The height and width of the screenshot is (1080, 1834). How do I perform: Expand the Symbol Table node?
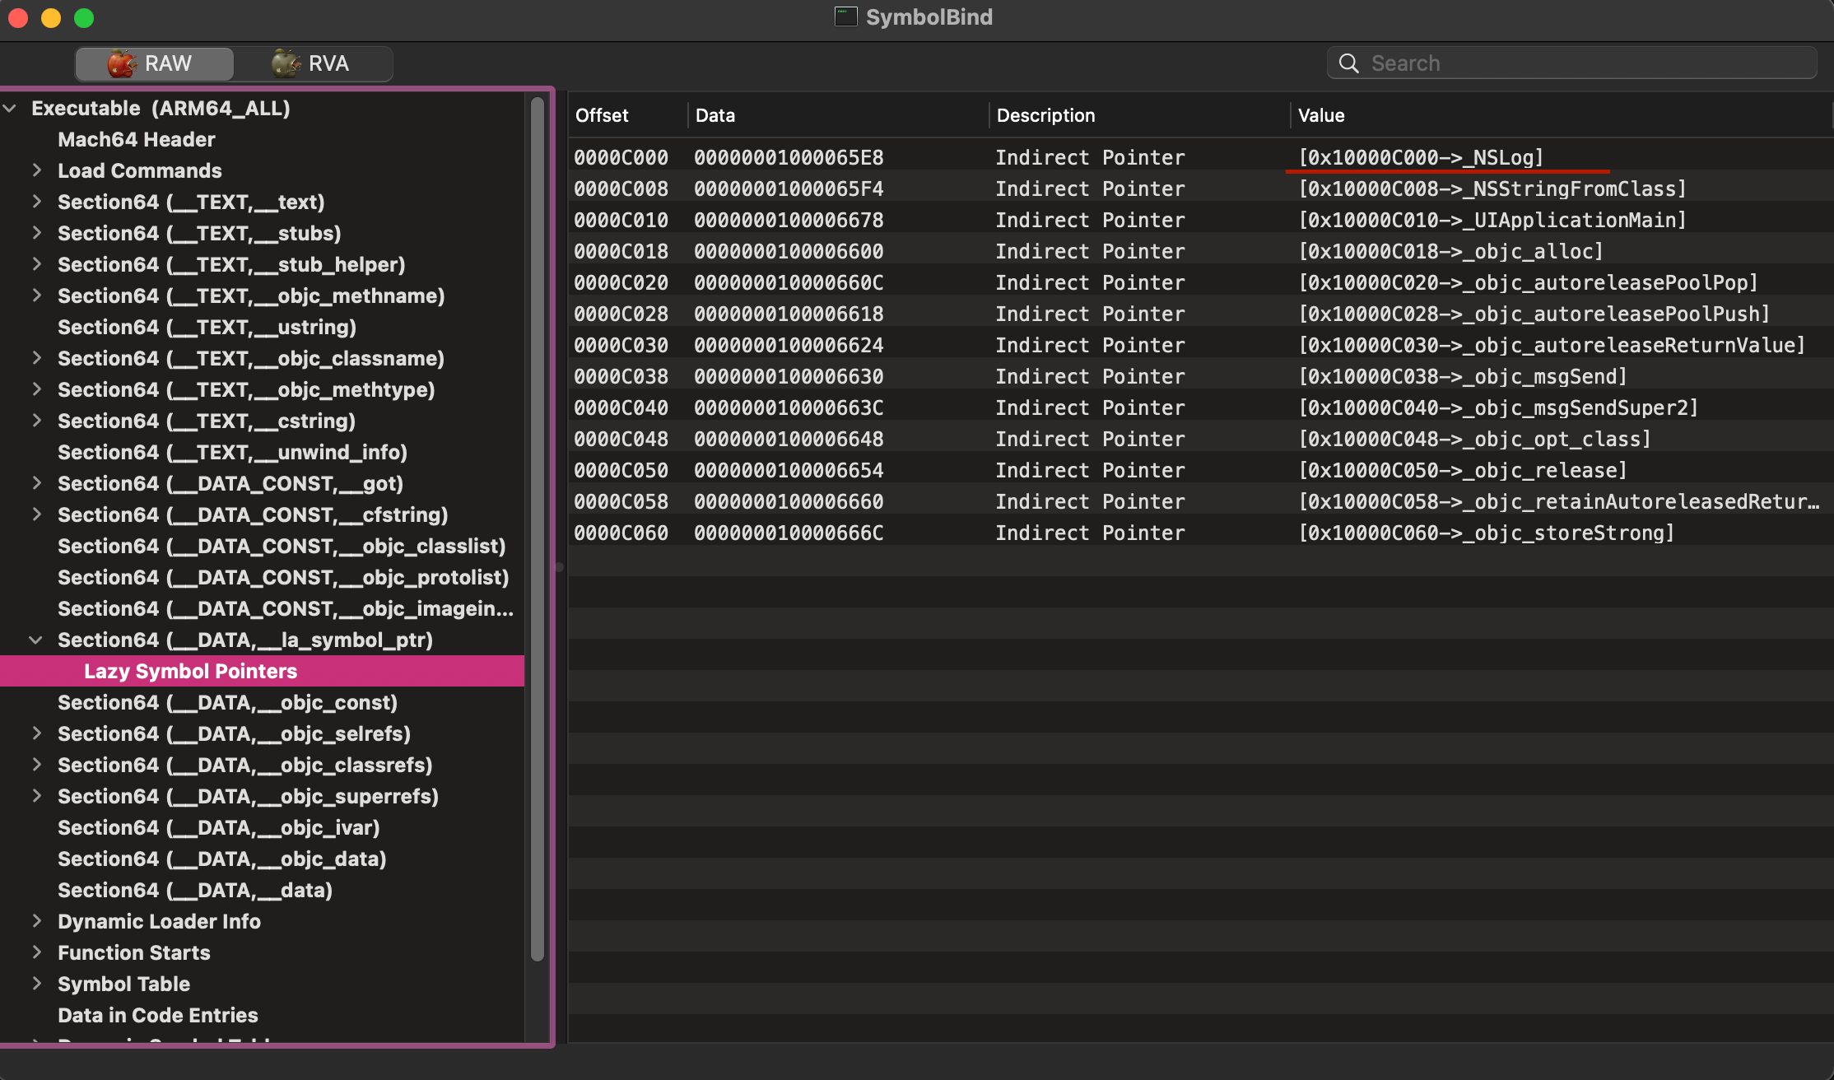(36, 984)
